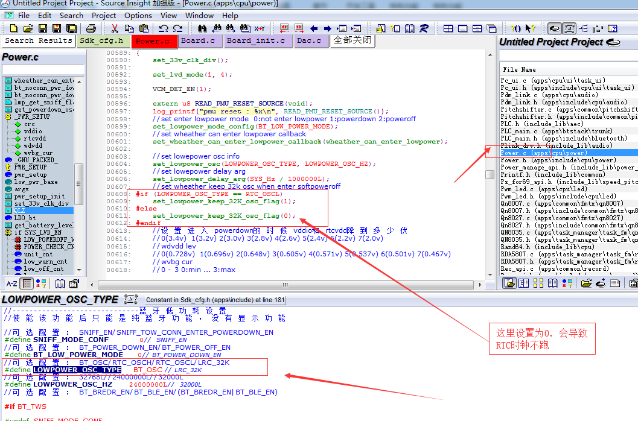
Task: Open the File menu
Action: pyautogui.click(x=24, y=16)
